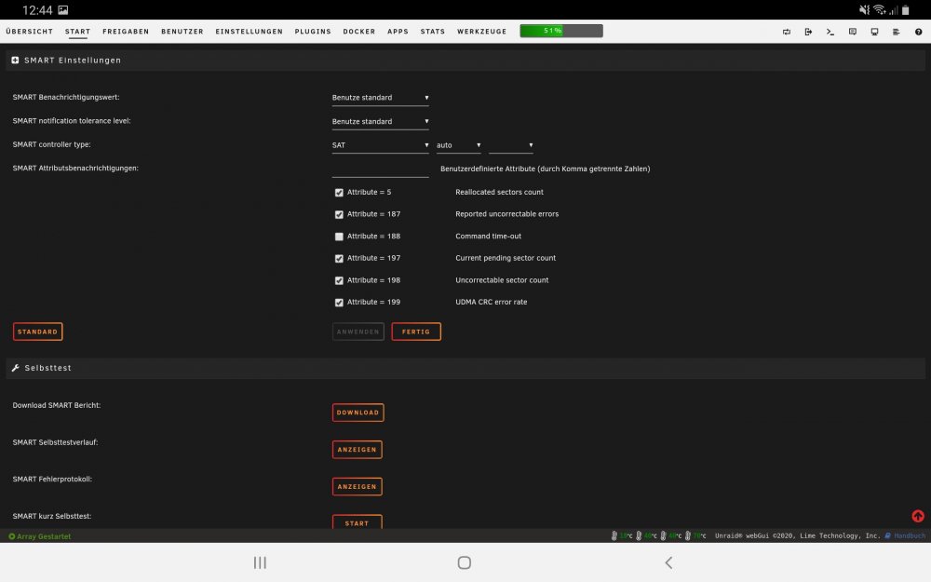Open FREIGABEN tab
Image resolution: width=931 pixels, height=582 pixels.
[126, 32]
